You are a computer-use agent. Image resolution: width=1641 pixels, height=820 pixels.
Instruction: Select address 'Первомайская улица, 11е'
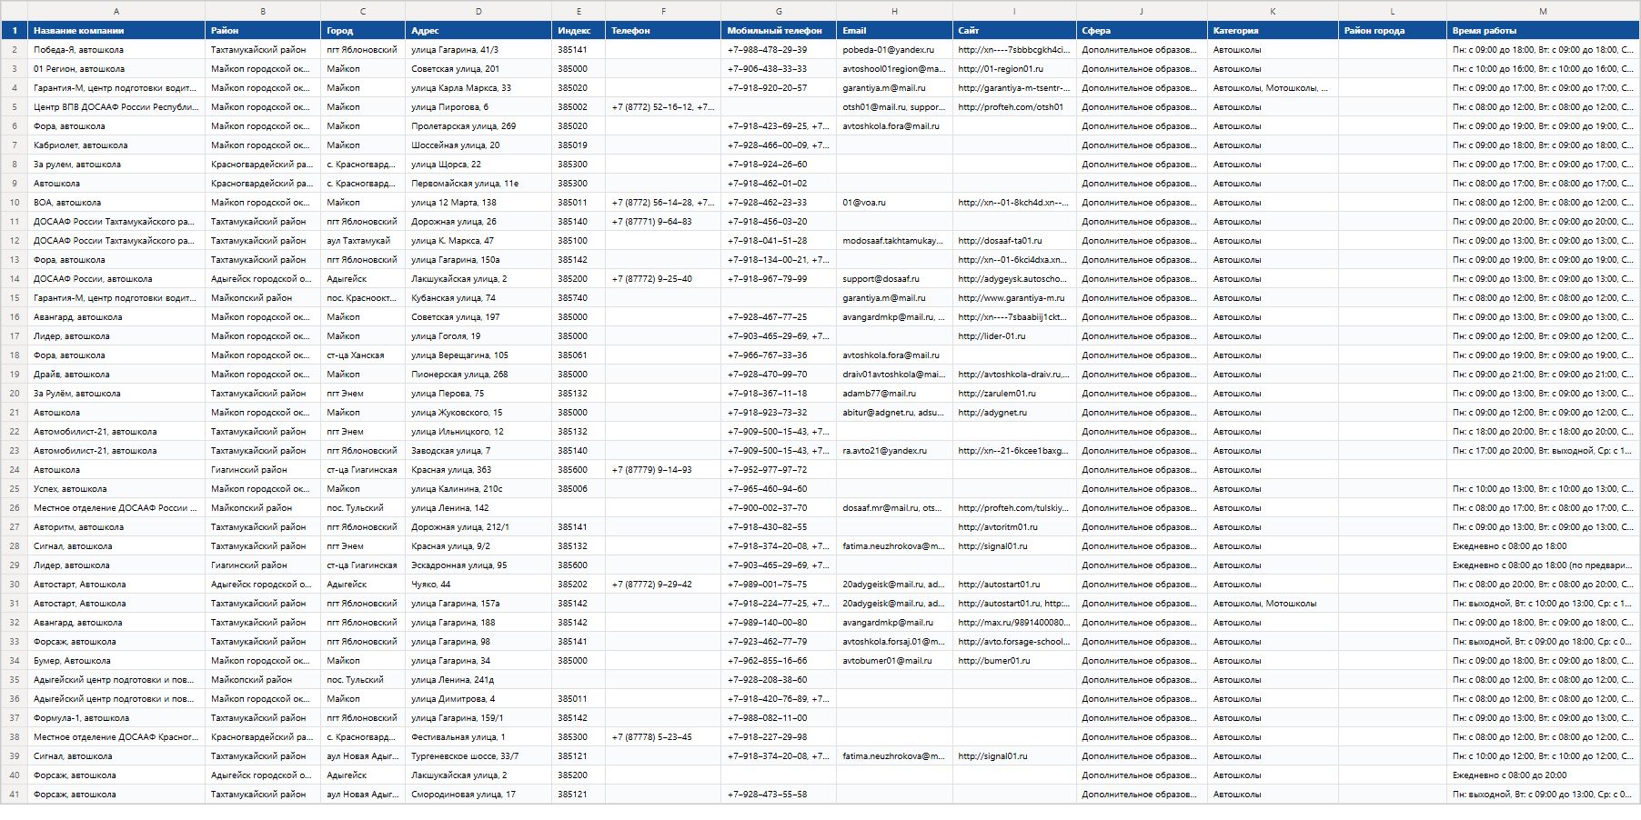(478, 183)
